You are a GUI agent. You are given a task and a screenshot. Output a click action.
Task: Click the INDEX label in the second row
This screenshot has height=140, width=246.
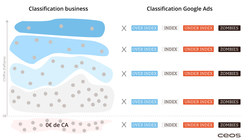point(170,49)
